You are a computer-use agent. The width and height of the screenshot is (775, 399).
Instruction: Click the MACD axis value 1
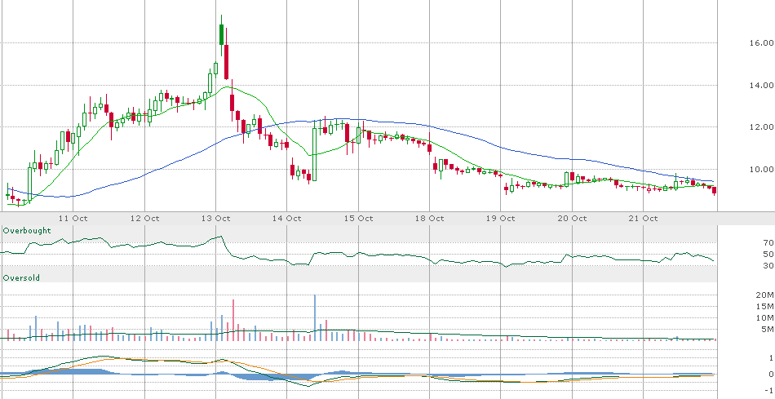tap(771, 358)
